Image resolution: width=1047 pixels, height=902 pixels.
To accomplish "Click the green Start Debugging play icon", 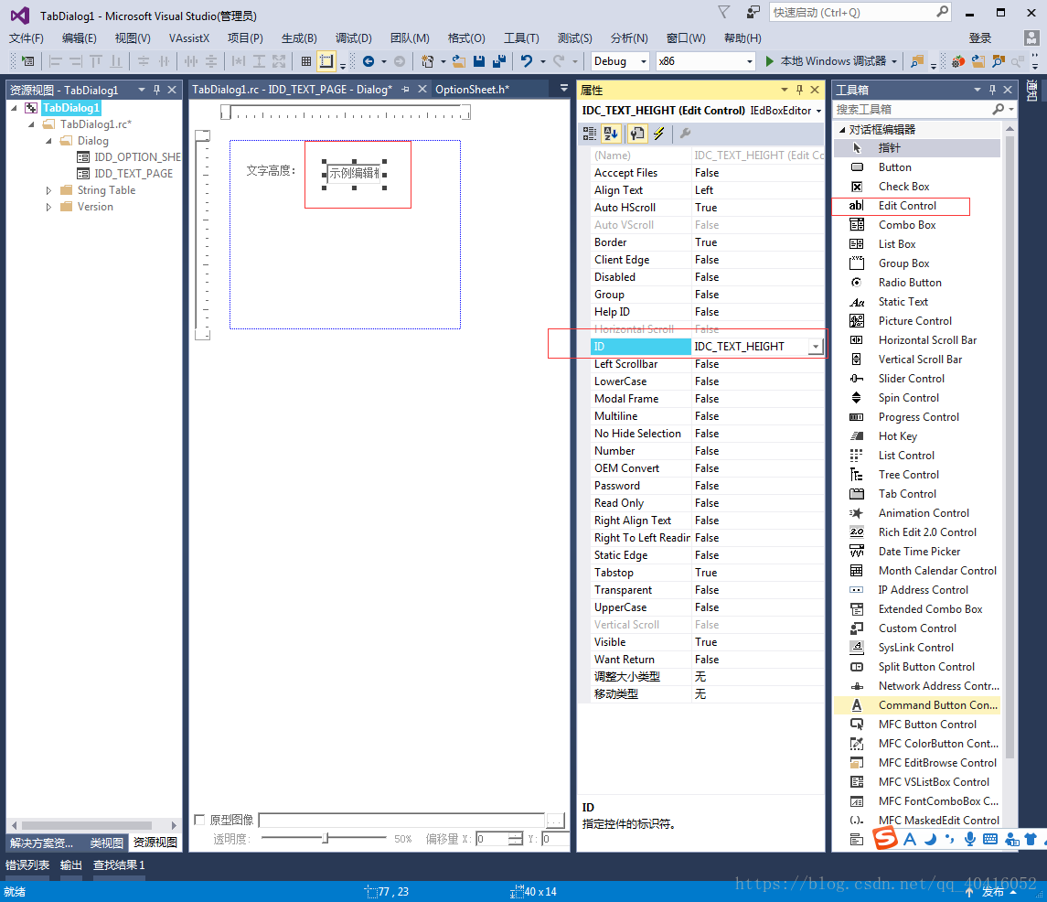I will coord(769,60).
